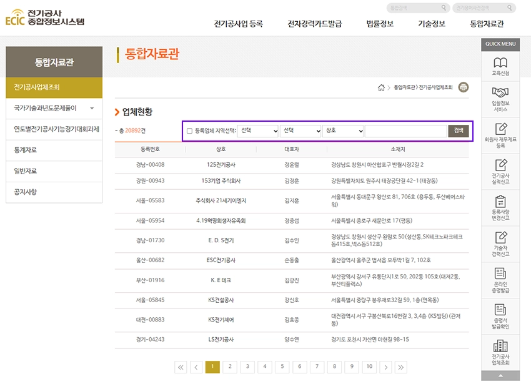Click company name LS전기공사
The height and width of the screenshot is (389, 531).
click(x=221, y=340)
